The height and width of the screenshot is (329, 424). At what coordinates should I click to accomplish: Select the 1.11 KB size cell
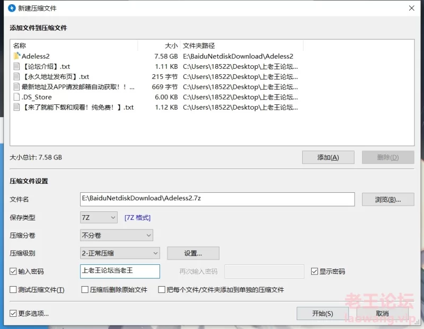(166, 66)
